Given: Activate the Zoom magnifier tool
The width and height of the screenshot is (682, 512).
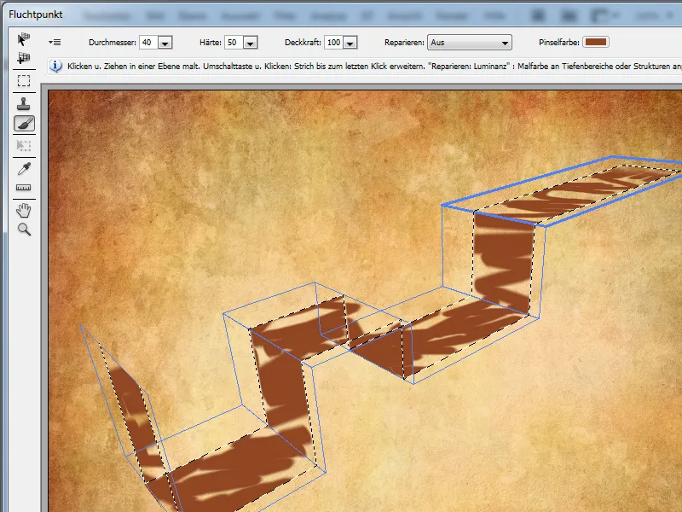Looking at the screenshot, I should [24, 230].
